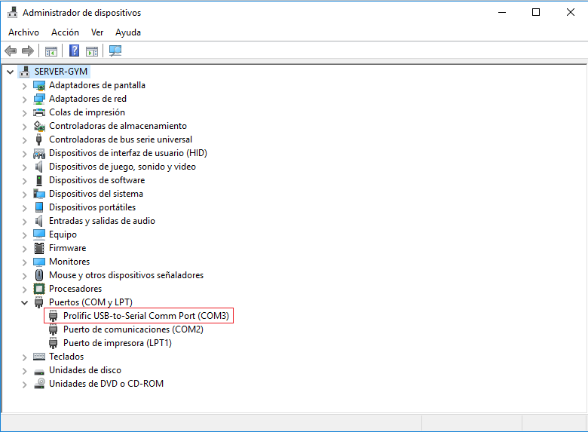Expand the Unidades de disco category
The width and height of the screenshot is (588, 432).
(x=25, y=370)
